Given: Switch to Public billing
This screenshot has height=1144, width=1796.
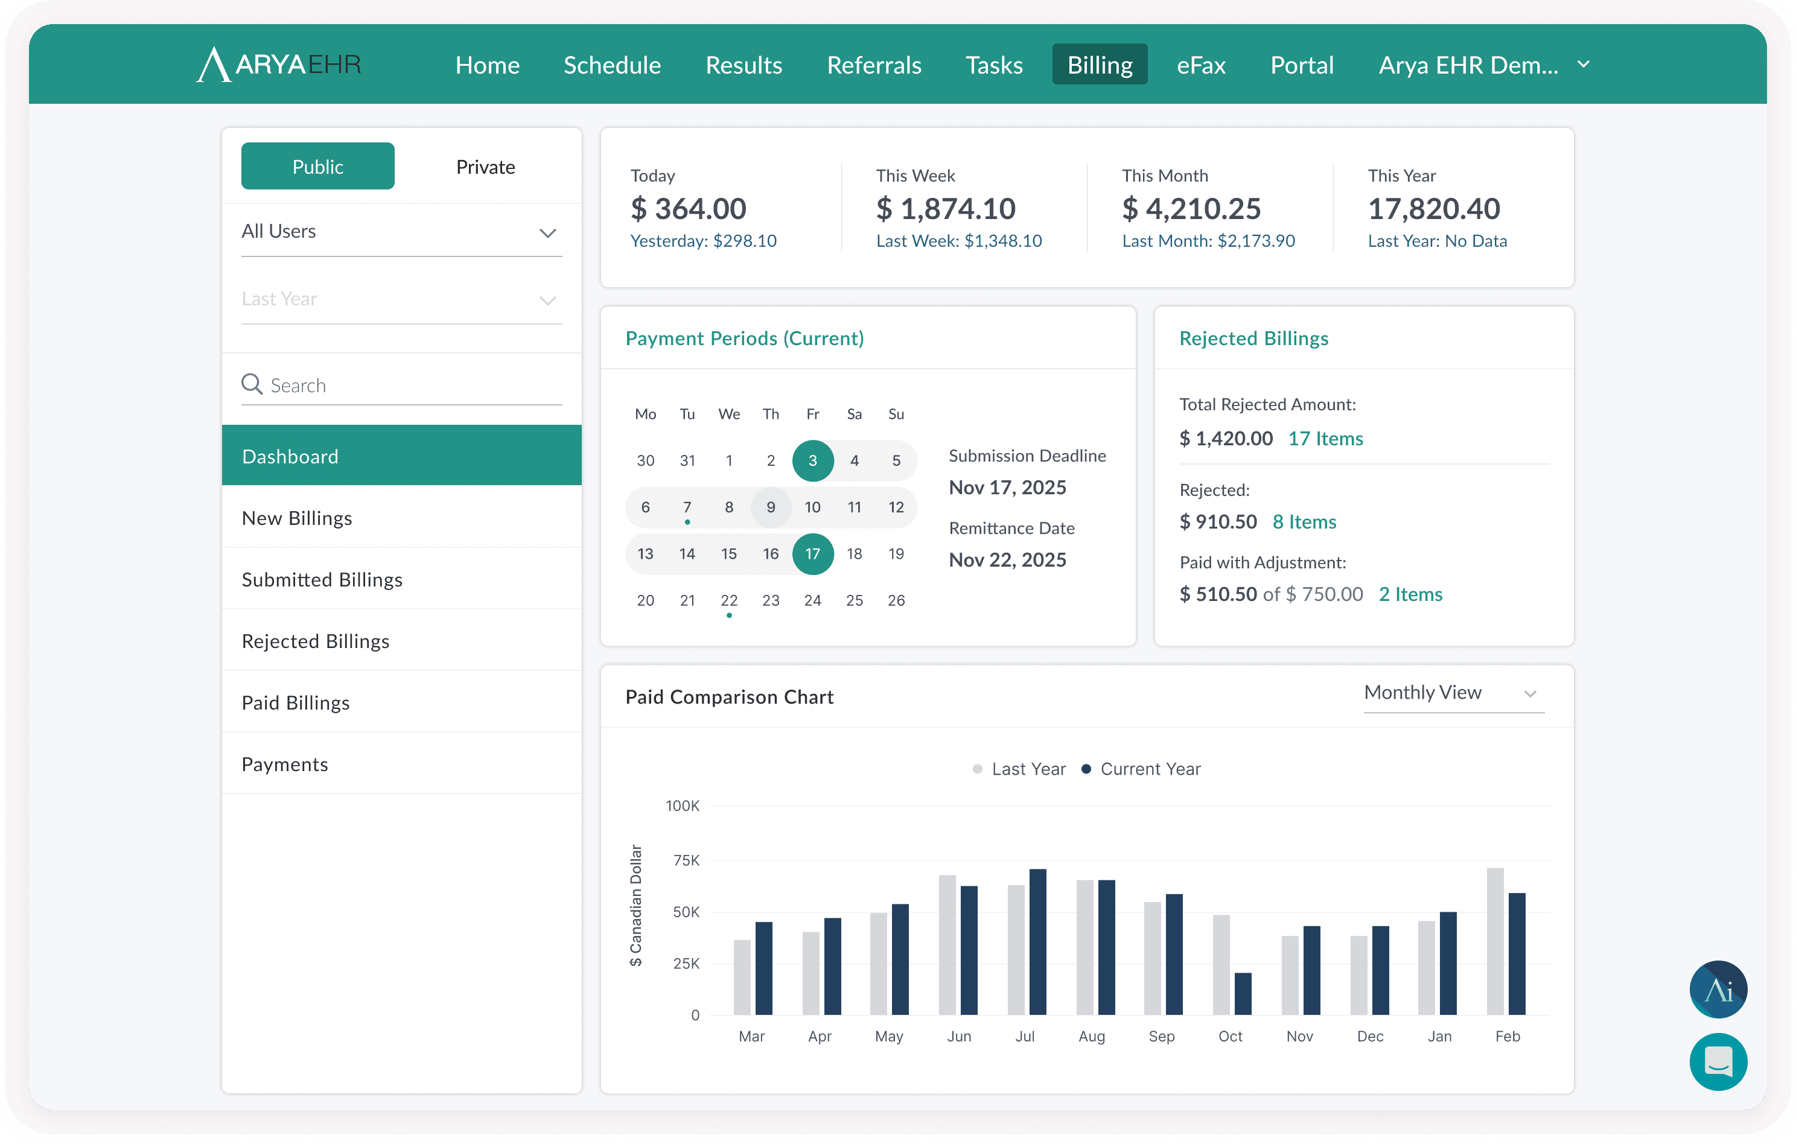Looking at the screenshot, I should [317, 167].
